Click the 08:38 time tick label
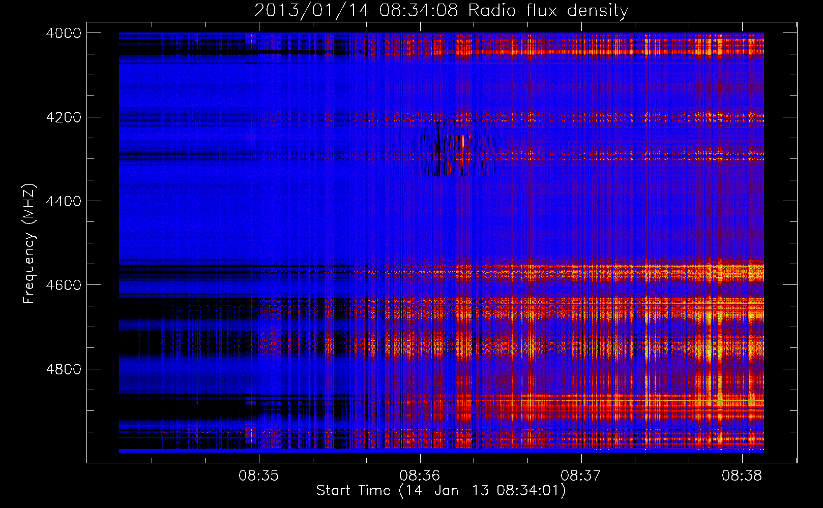This screenshot has width=823, height=508. [x=742, y=476]
